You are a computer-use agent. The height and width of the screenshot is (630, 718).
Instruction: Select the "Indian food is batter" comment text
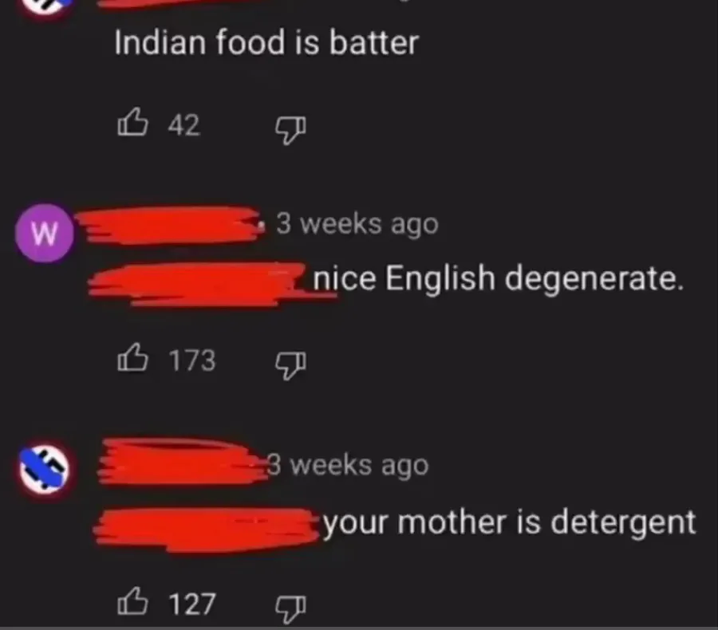(x=266, y=42)
